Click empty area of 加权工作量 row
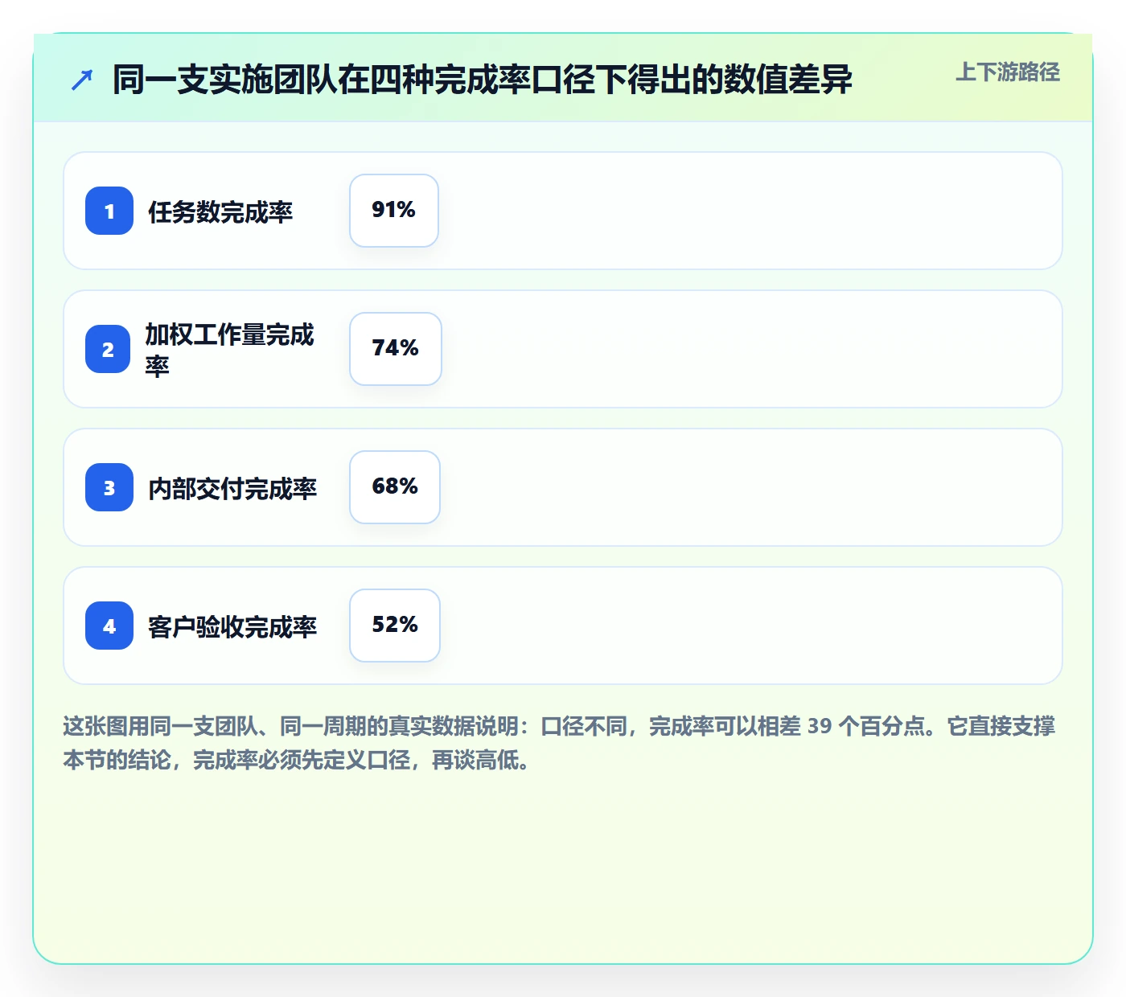This screenshot has height=997, width=1126. (748, 349)
